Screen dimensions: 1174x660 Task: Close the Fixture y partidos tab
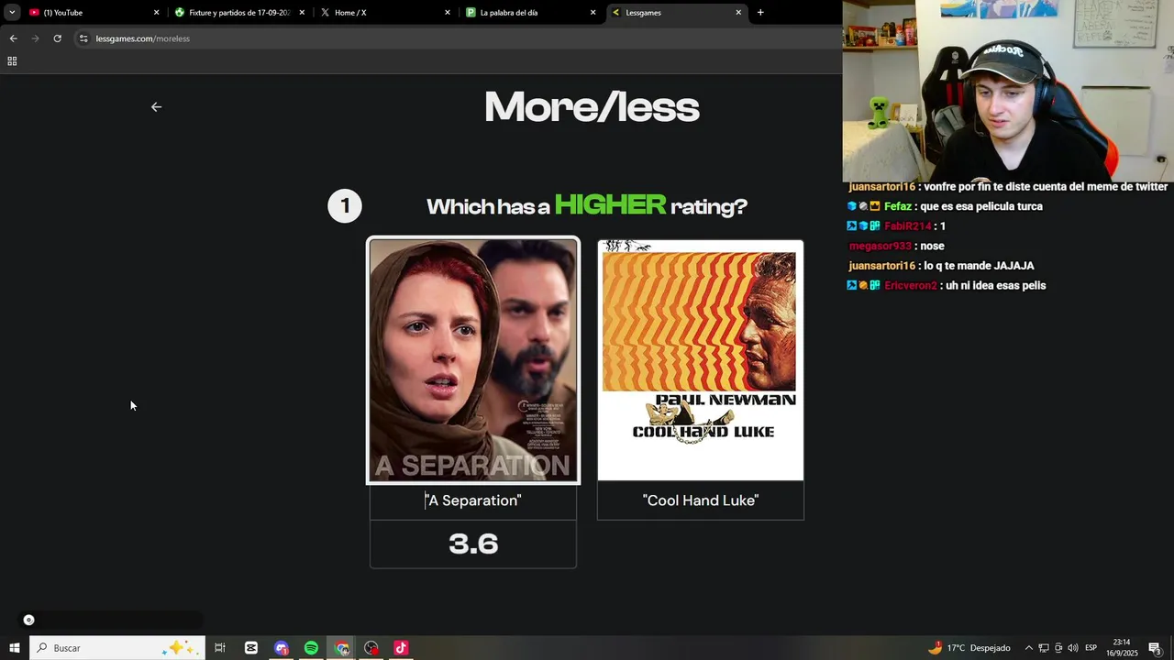pyautogui.click(x=303, y=13)
